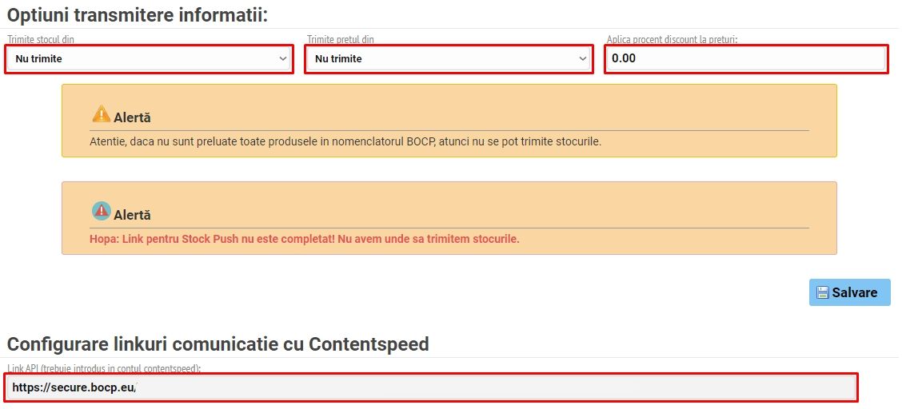Click the 'Aplica procent discount la preturi' label
The height and width of the screenshot is (409, 906).
(672, 39)
